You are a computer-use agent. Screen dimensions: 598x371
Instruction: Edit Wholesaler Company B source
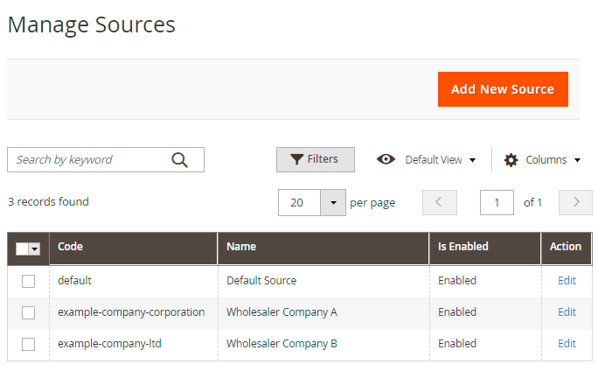tap(567, 344)
